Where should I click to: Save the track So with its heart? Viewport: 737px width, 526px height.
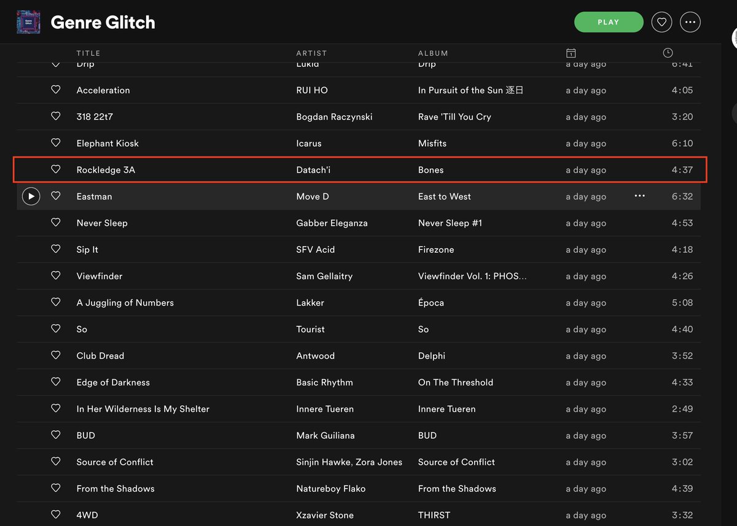56,328
